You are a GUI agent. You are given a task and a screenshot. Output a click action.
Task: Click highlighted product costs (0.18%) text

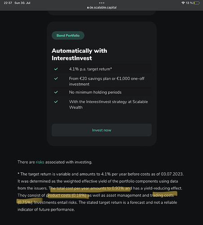pyautogui.click(x=67, y=195)
